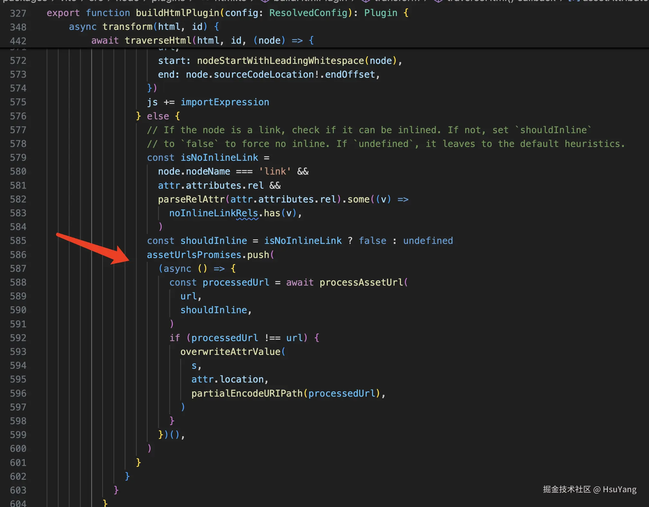The height and width of the screenshot is (507, 649).
Task: Click the overwriteAttrValue function name
Action: pyautogui.click(x=230, y=352)
